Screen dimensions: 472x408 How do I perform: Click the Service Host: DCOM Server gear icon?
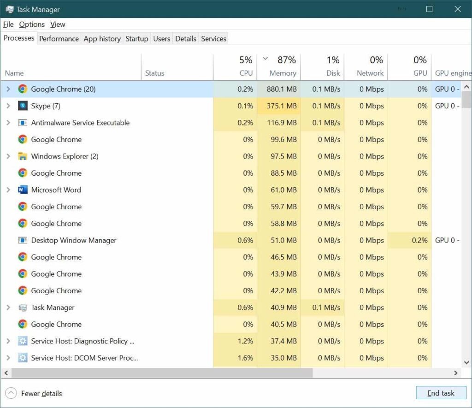pyautogui.click(x=23, y=358)
